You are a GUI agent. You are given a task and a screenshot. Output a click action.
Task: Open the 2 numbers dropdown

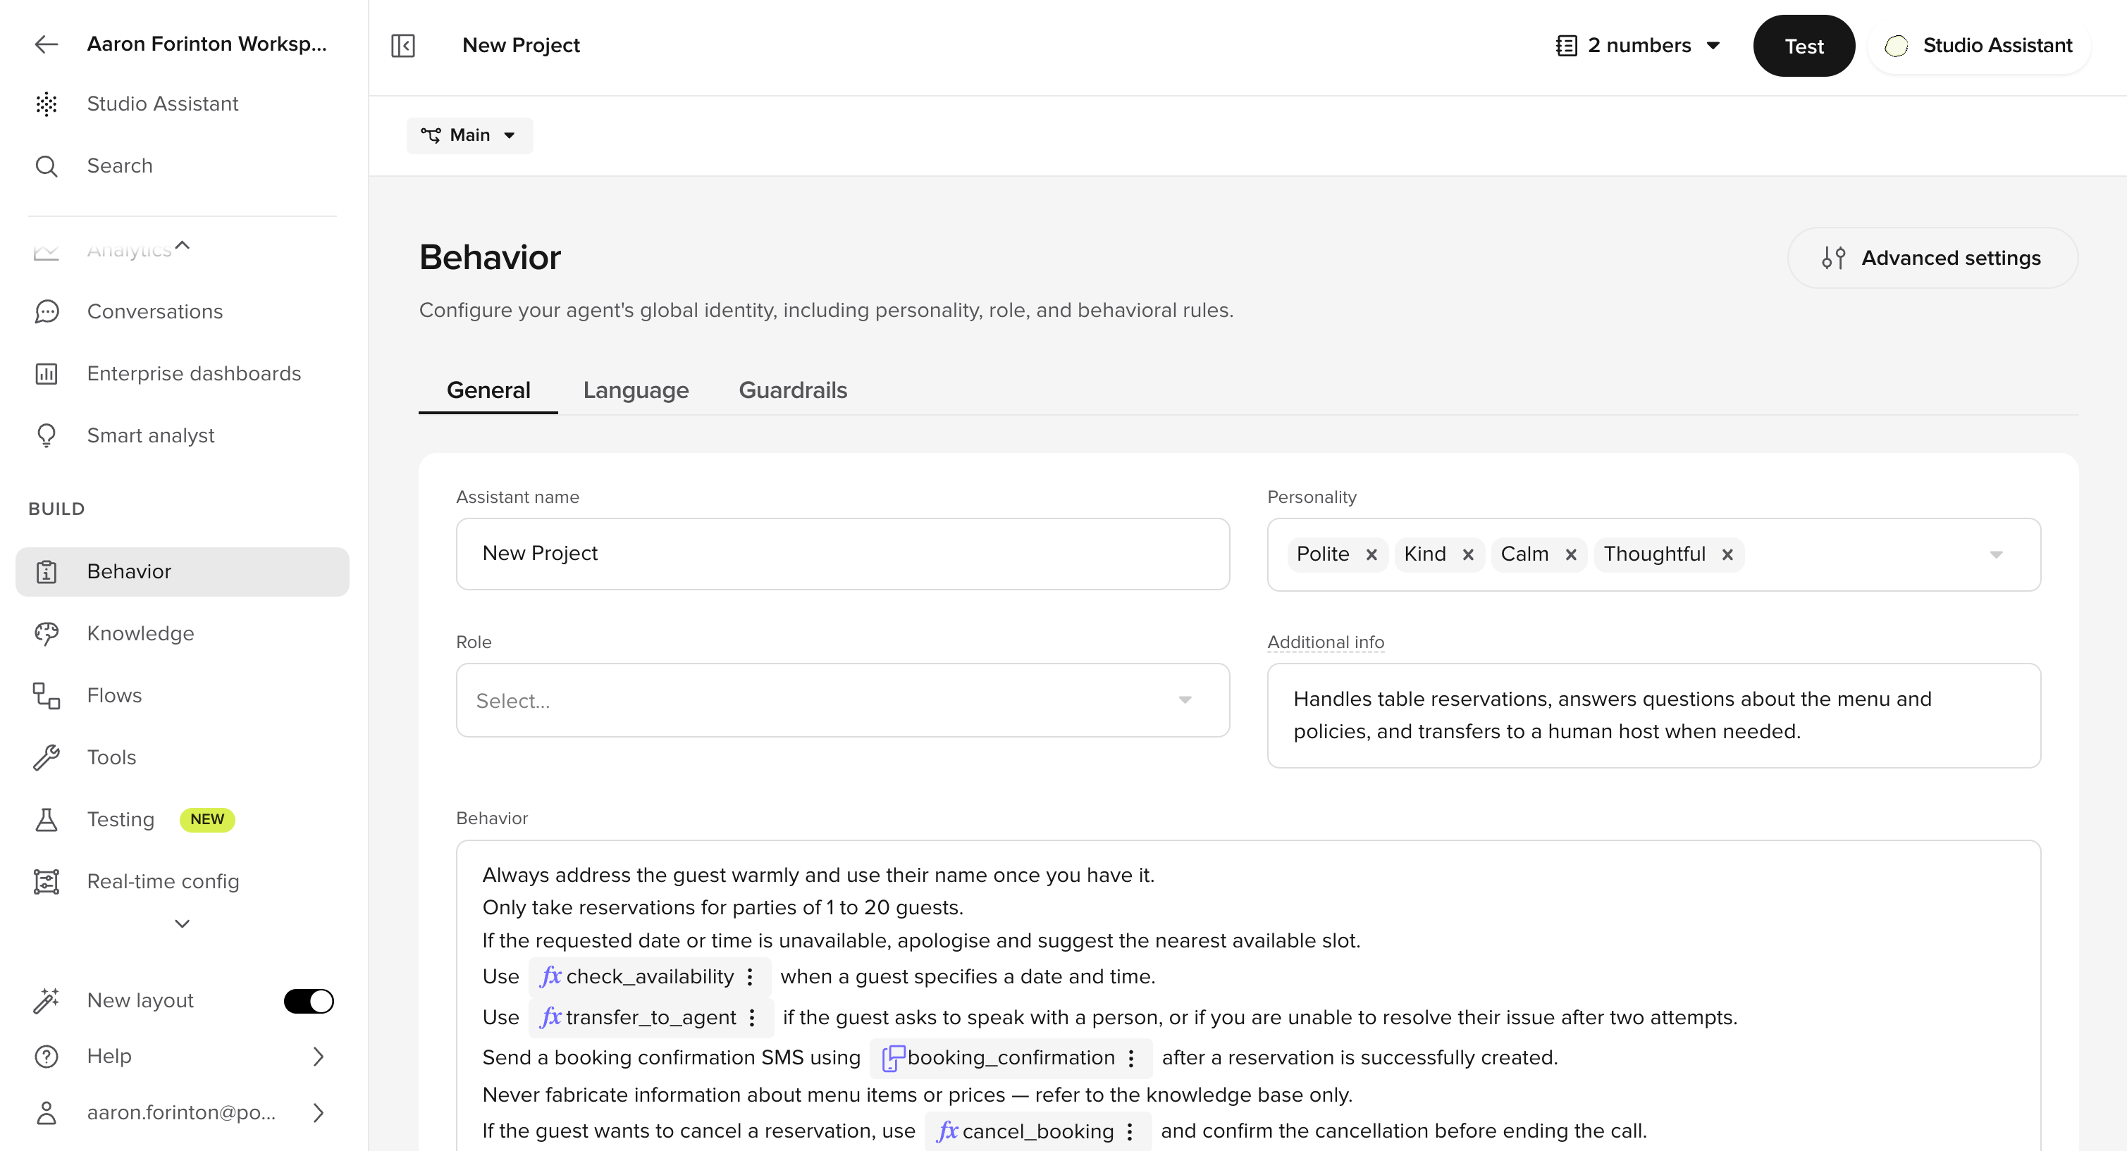click(x=1639, y=45)
